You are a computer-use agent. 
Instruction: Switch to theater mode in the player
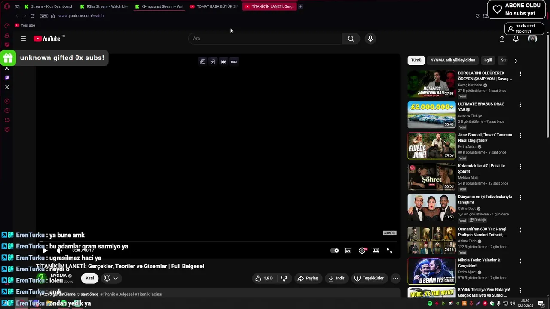click(x=376, y=251)
